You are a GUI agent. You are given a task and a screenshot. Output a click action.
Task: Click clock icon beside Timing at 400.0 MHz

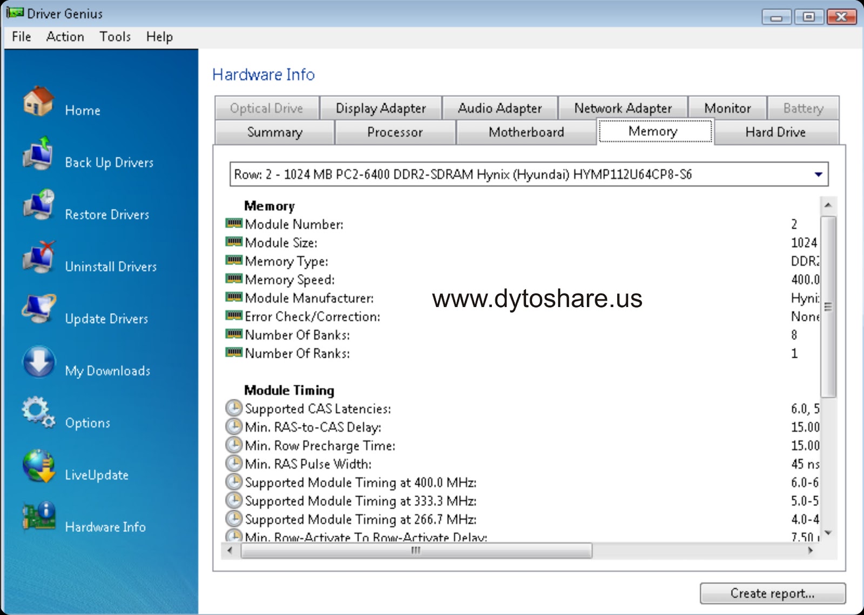(234, 482)
